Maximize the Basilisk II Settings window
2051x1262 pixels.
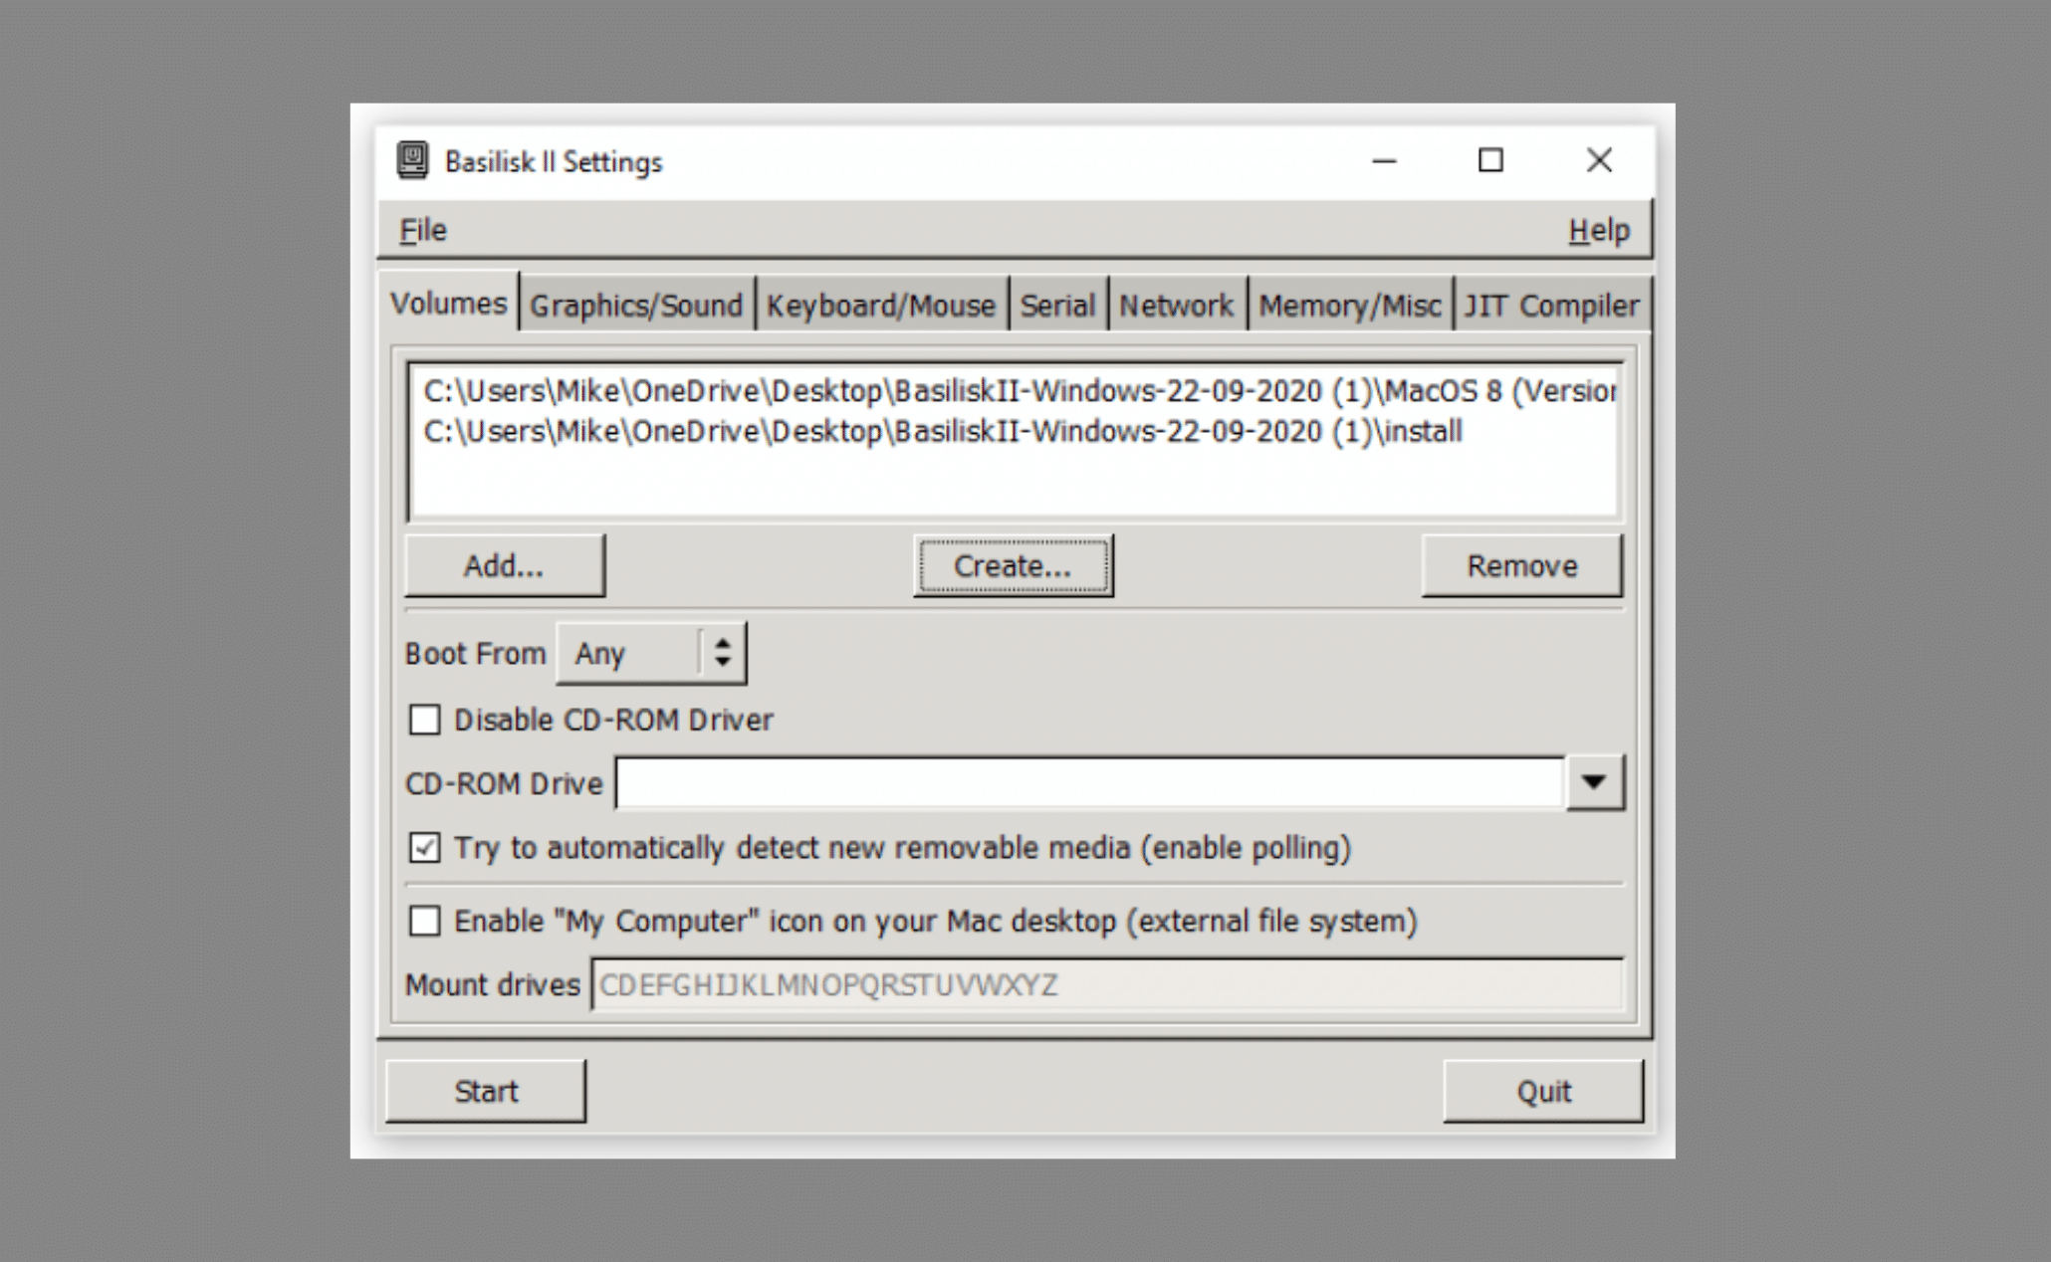[1490, 160]
